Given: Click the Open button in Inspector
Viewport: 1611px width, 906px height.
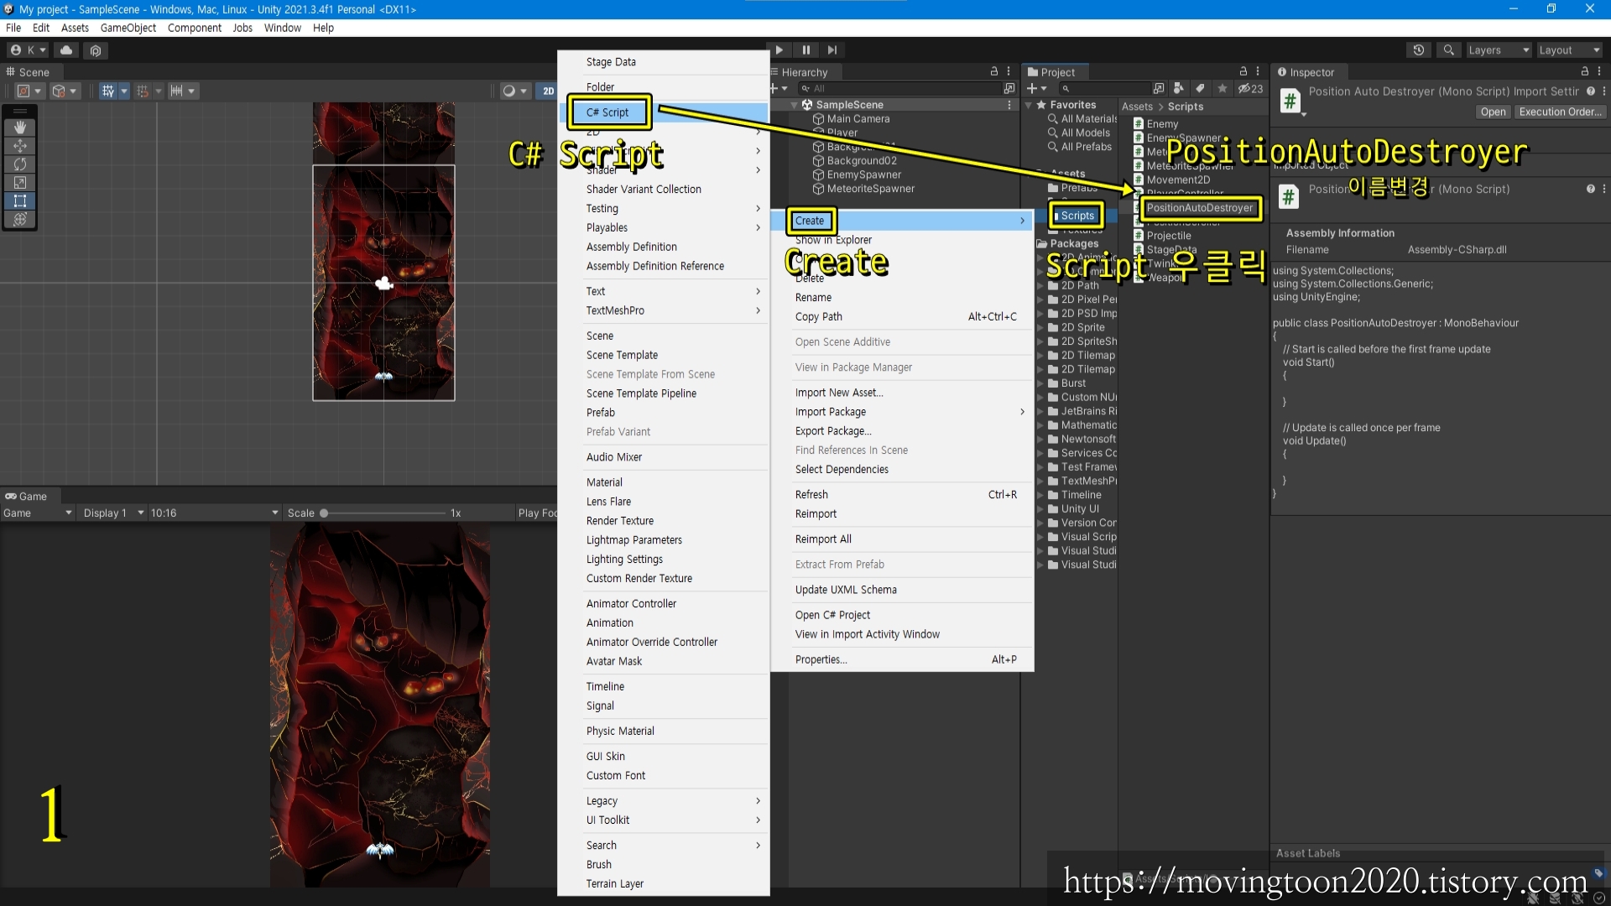Looking at the screenshot, I should (1493, 112).
